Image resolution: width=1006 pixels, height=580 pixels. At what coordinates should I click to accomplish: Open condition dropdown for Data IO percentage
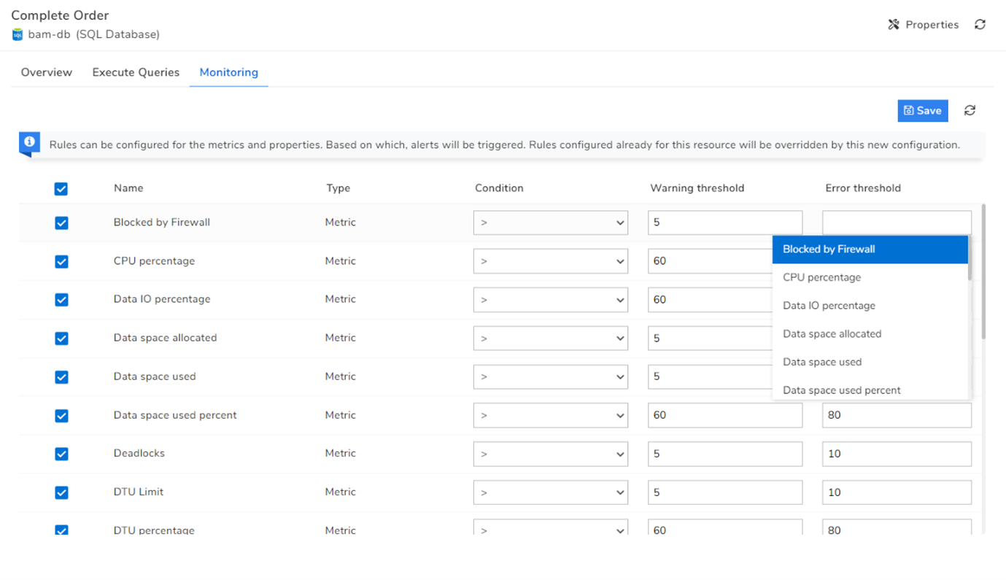coord(551,300)
